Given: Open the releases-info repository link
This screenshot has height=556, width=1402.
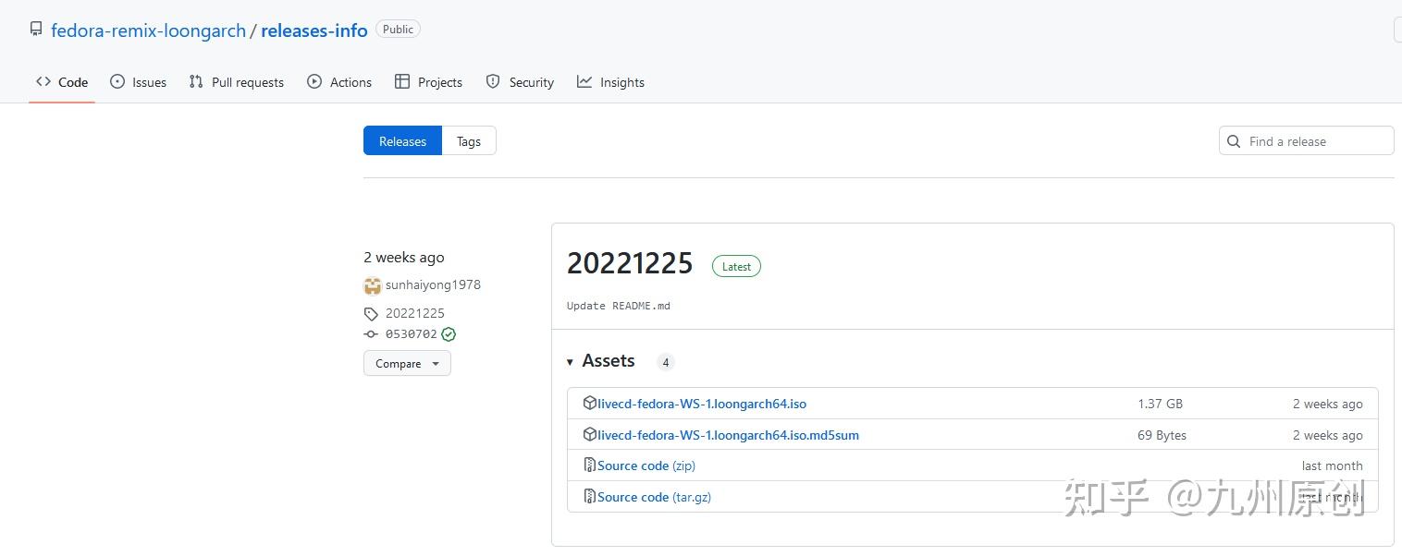Looking at the screenshot, I should click(x=314, y=30).
